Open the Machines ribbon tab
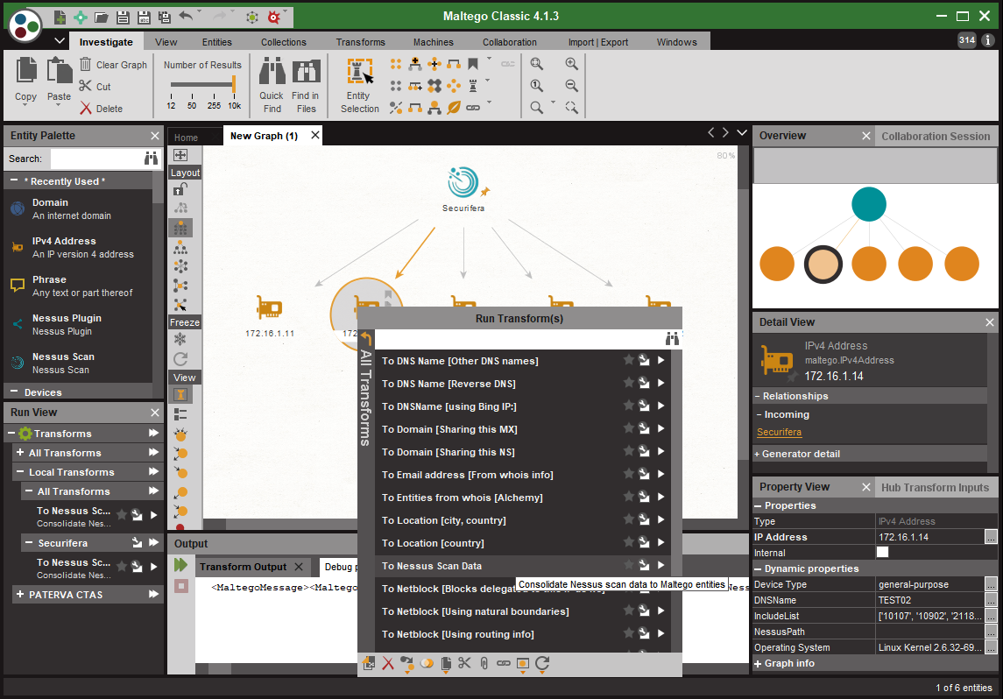 click(433, 41)
